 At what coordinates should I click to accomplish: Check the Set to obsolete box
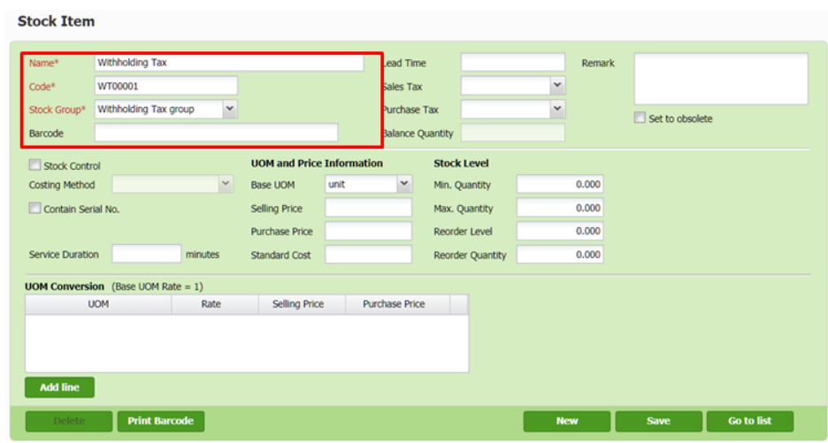click(640, 118)
